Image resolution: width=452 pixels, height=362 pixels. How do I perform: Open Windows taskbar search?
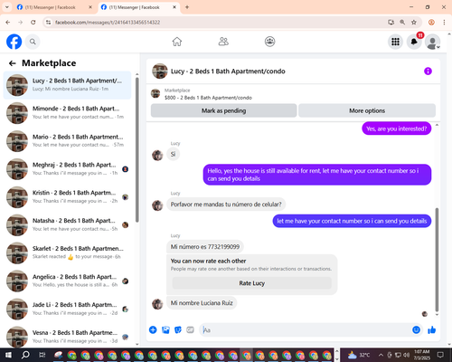[x=25, y=355]
